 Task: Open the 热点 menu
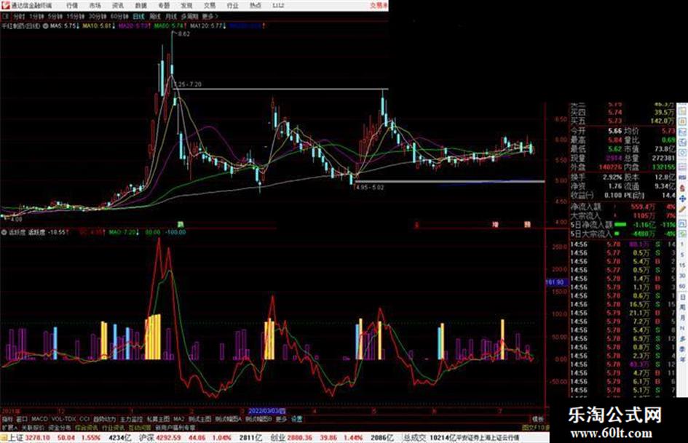256,6
